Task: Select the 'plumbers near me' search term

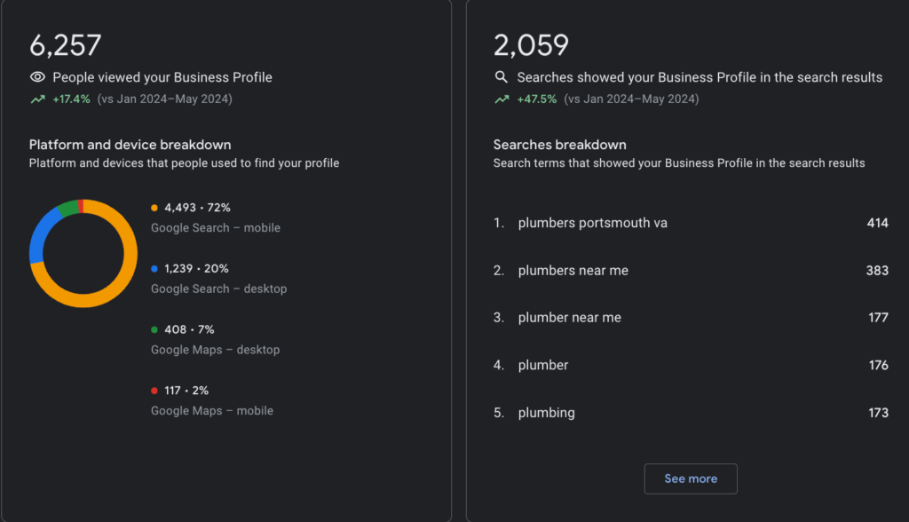Action: pos(573,270)
